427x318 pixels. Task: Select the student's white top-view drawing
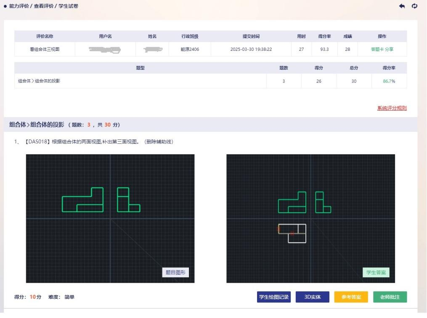[x=292, y=233]
